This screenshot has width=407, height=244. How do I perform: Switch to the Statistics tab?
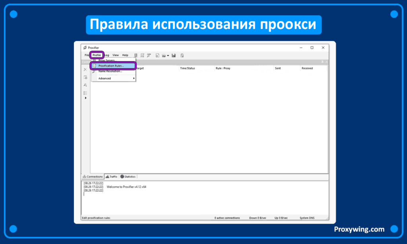tap(128, 177)
